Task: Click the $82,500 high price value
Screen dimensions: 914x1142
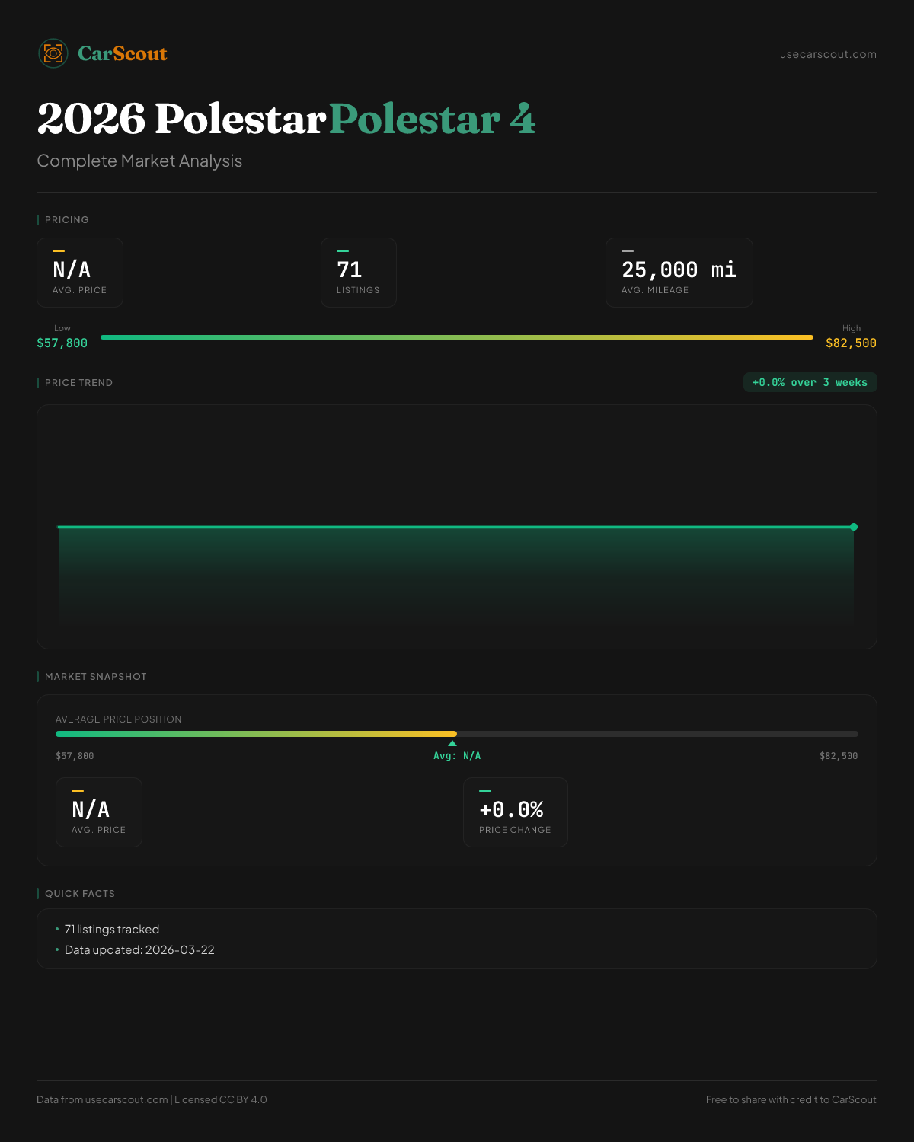Action: coord(851,343)
